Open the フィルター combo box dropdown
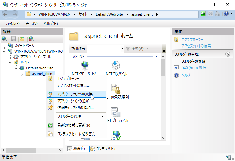 [122, 49]
